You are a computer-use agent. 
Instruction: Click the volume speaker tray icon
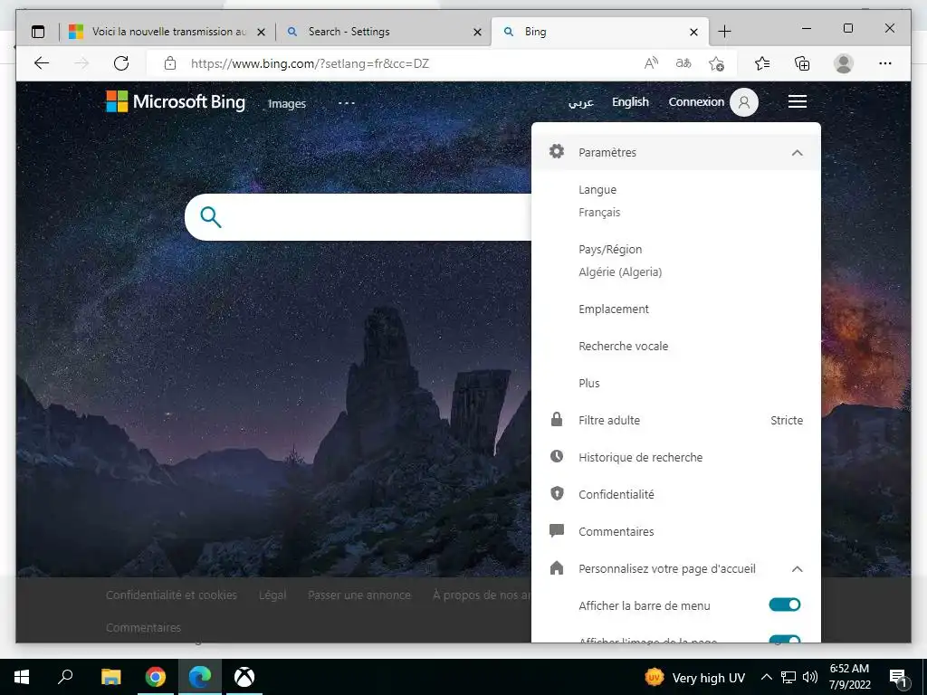click(x=810, y=677)
